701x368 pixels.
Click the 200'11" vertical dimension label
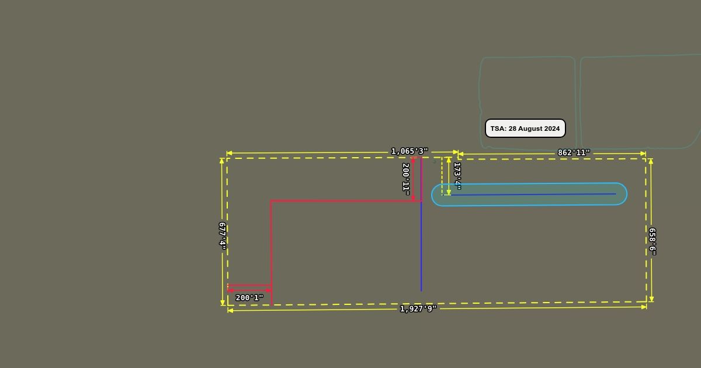(x=406, y=178)
